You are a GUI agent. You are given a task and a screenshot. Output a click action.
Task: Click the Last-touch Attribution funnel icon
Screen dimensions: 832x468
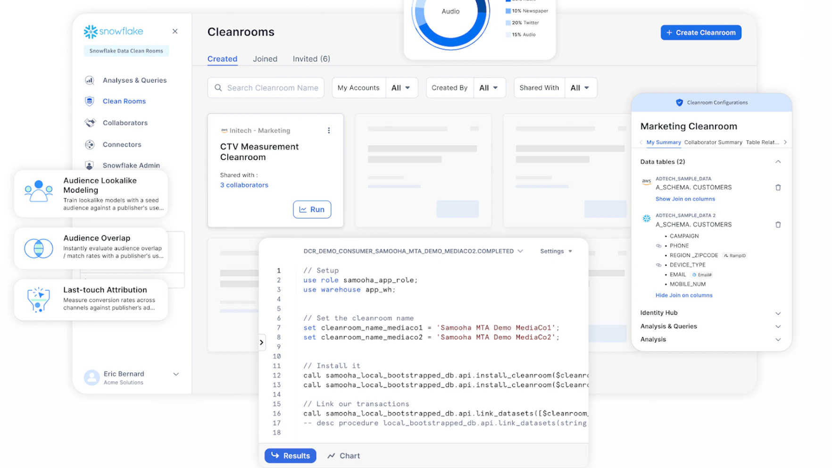[39, 300]
